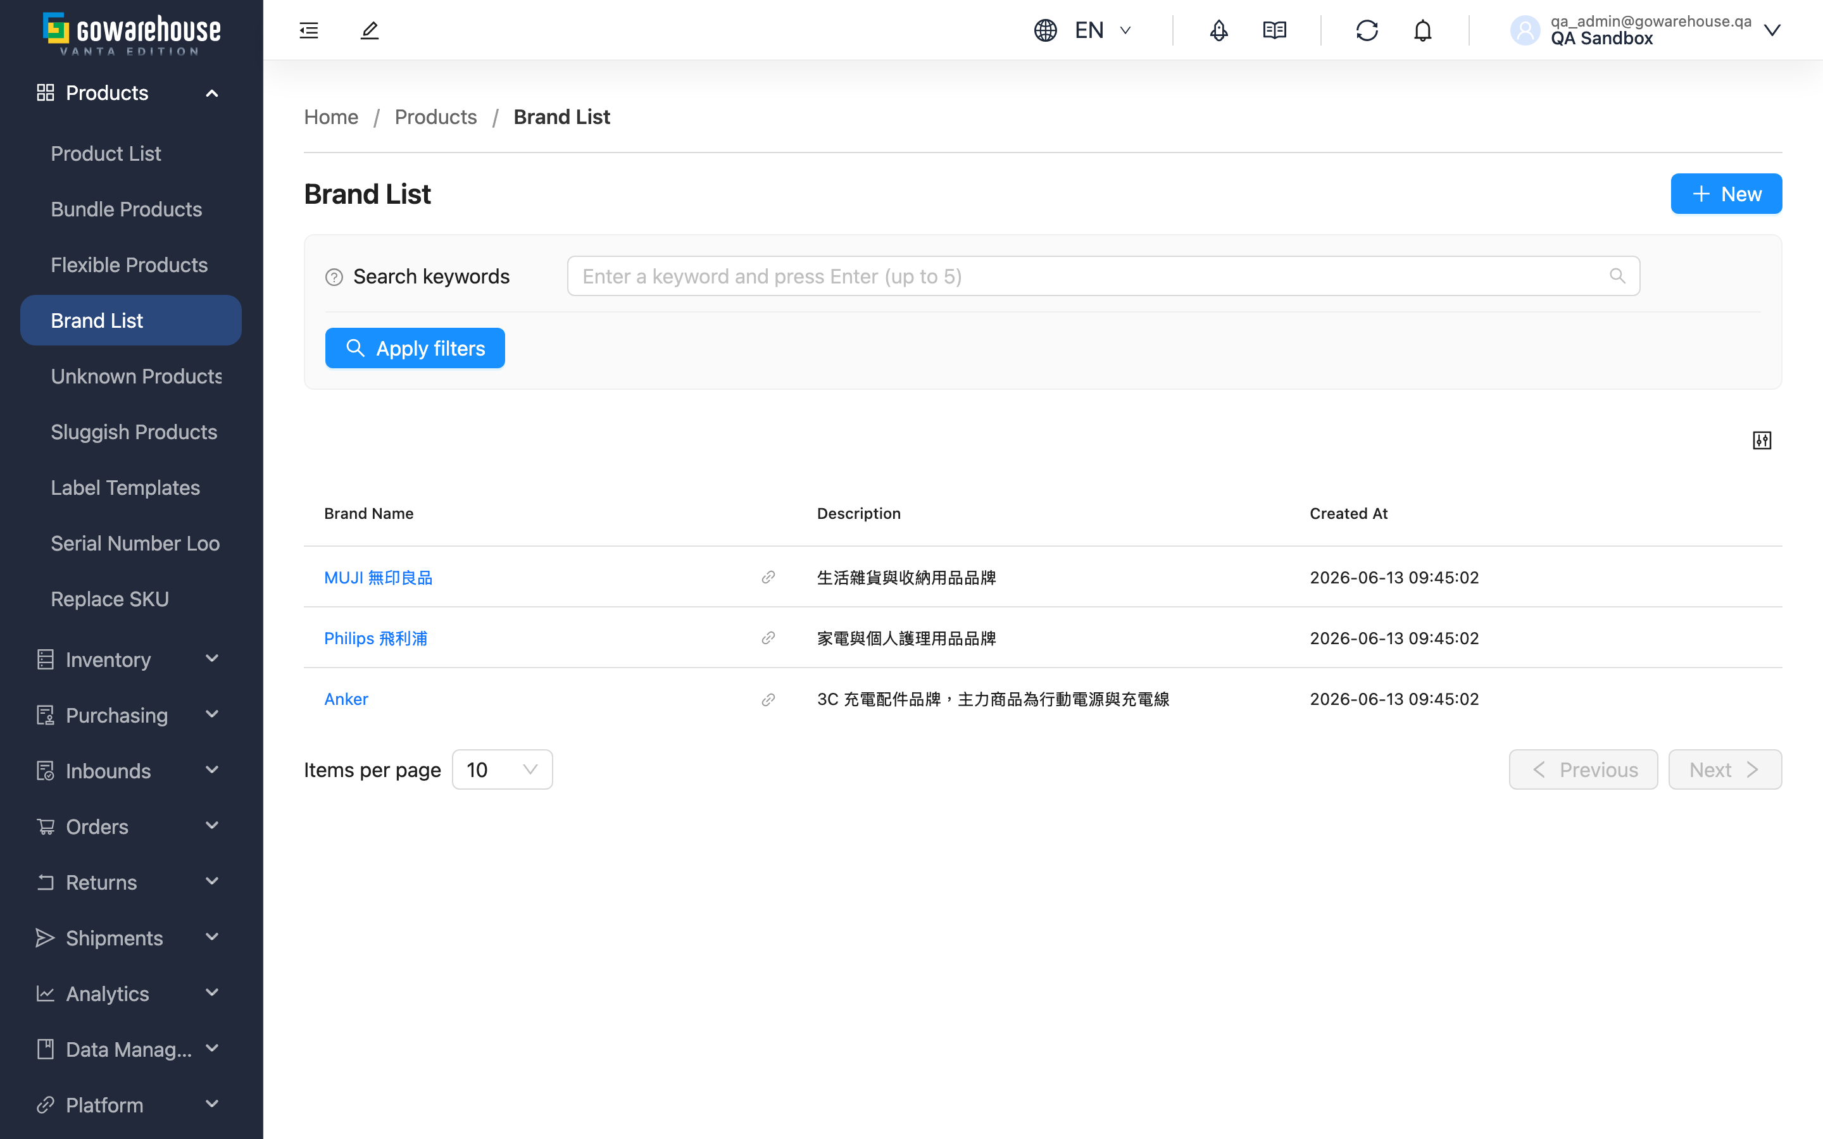Open the documentation book icon
The image size is (1823, 1139).
[x=1274, y=30]
